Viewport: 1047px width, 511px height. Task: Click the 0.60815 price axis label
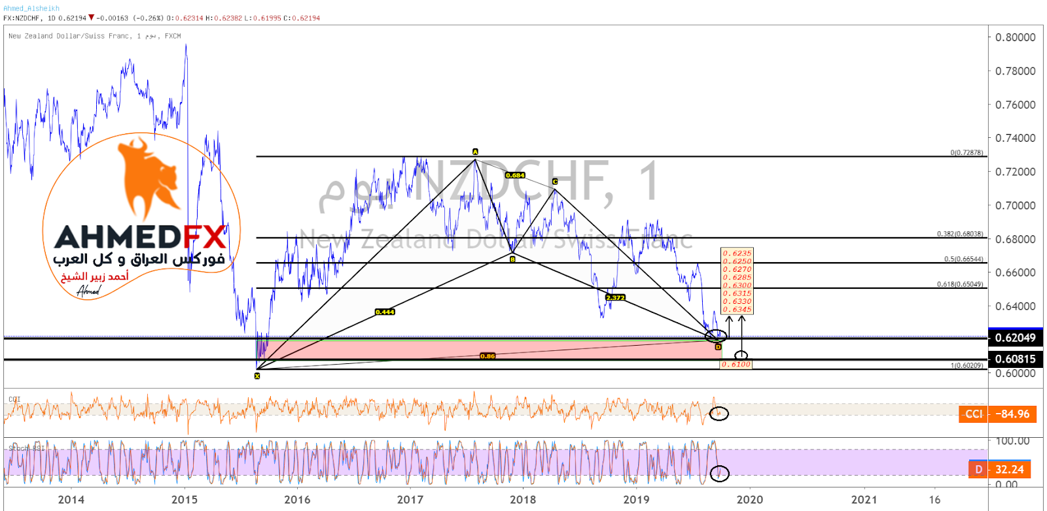[1015, 359]
